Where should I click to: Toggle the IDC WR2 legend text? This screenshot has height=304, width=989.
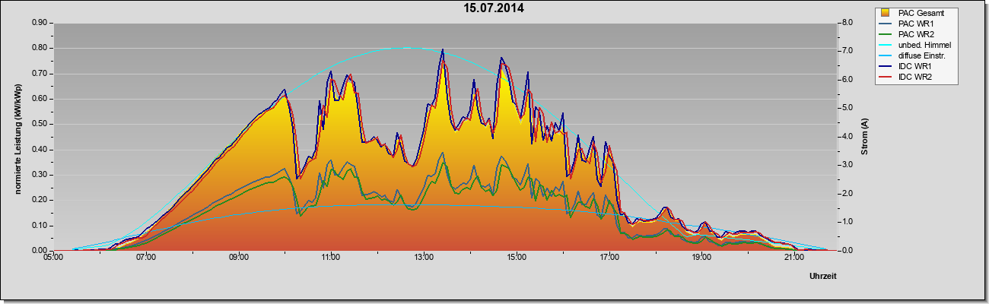pos(916,77)
